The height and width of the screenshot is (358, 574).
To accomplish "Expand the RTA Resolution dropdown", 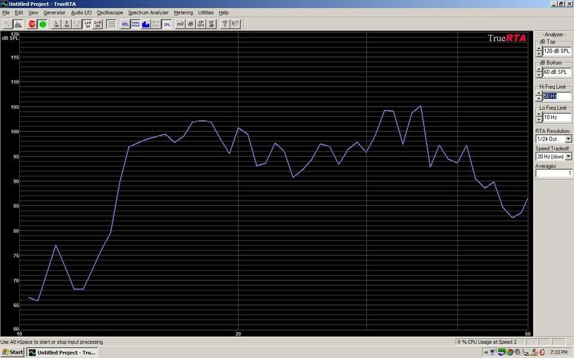I will pos(568,139).
